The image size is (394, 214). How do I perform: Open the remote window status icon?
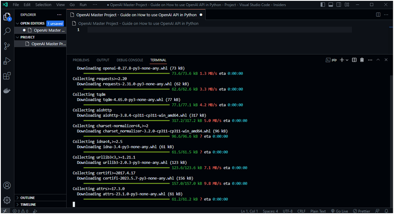tap(5, 211)
